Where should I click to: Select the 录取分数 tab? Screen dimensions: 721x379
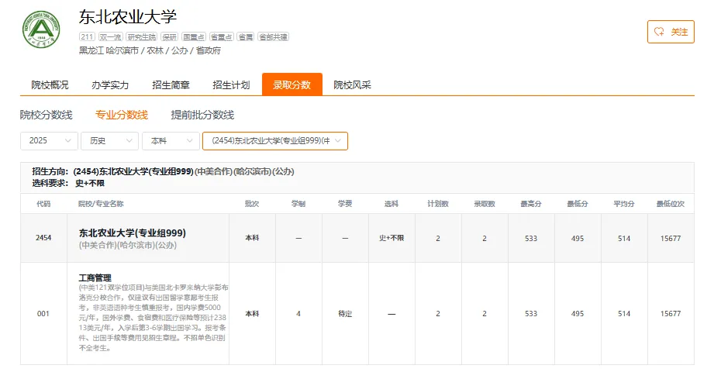click(x=292, y=84)
